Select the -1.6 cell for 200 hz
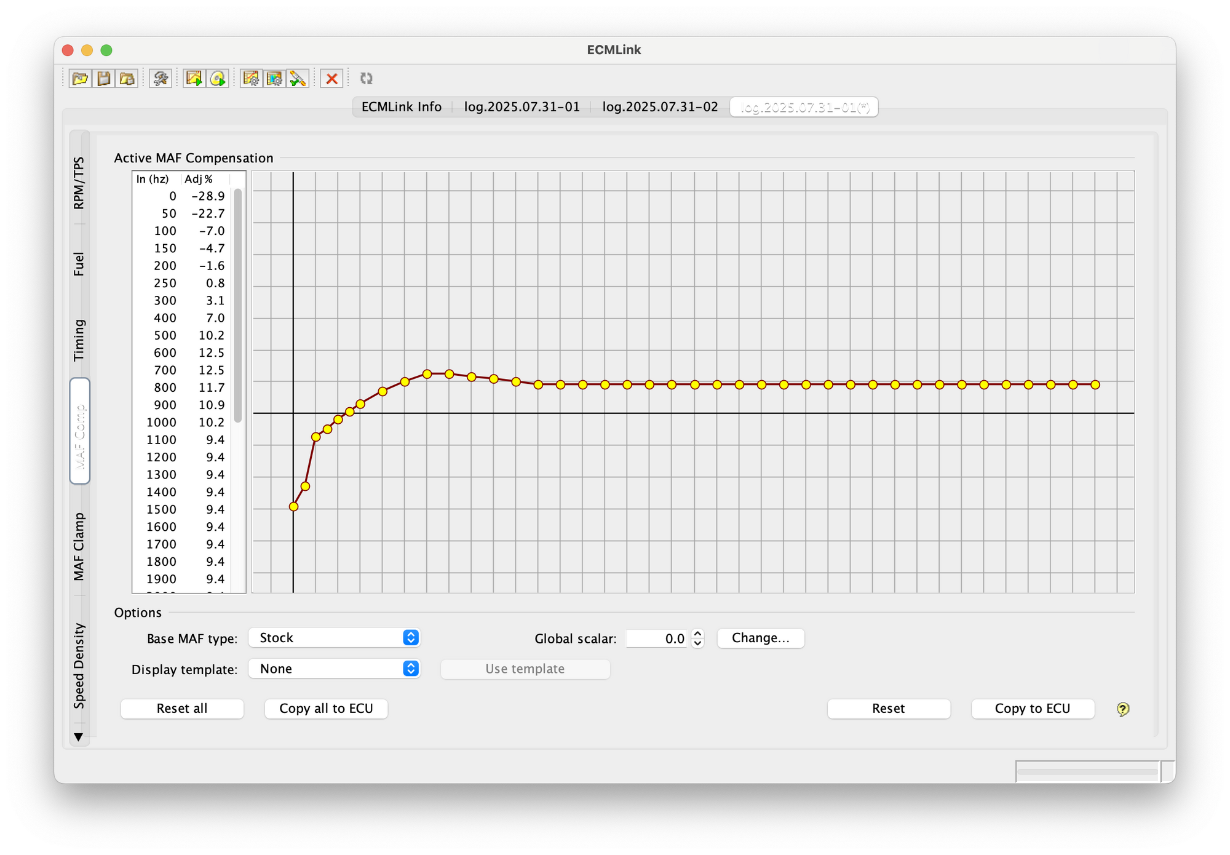Image resolution: width=1230 pixels, height=855 pixels. [205, 266]
